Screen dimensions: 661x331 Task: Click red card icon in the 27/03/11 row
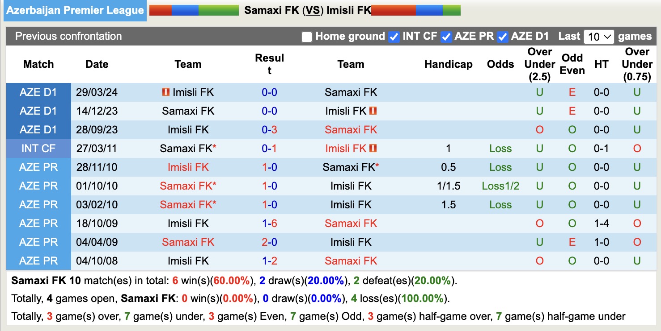point(373,148)
